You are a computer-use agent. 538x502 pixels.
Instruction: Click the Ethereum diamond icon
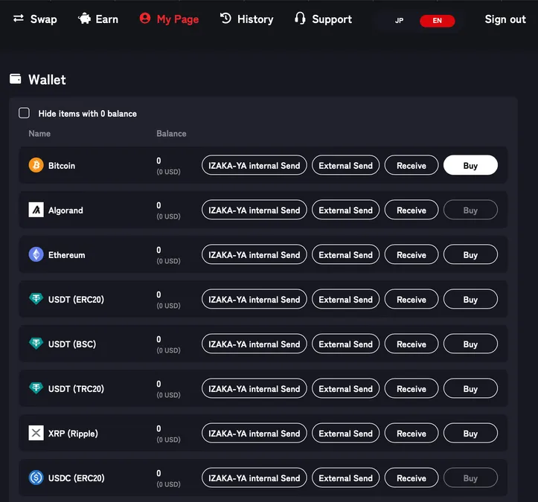pos(36,254)
